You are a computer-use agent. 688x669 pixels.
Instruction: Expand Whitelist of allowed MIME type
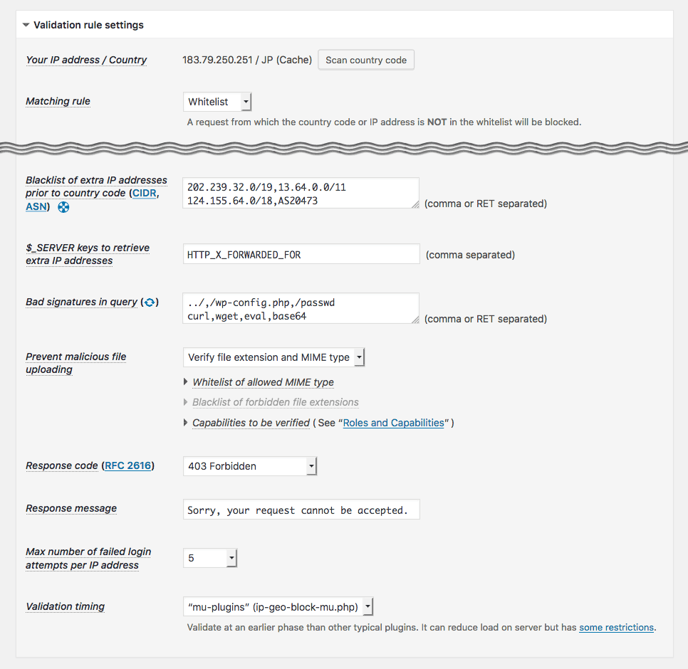click(x=263, y=382)
